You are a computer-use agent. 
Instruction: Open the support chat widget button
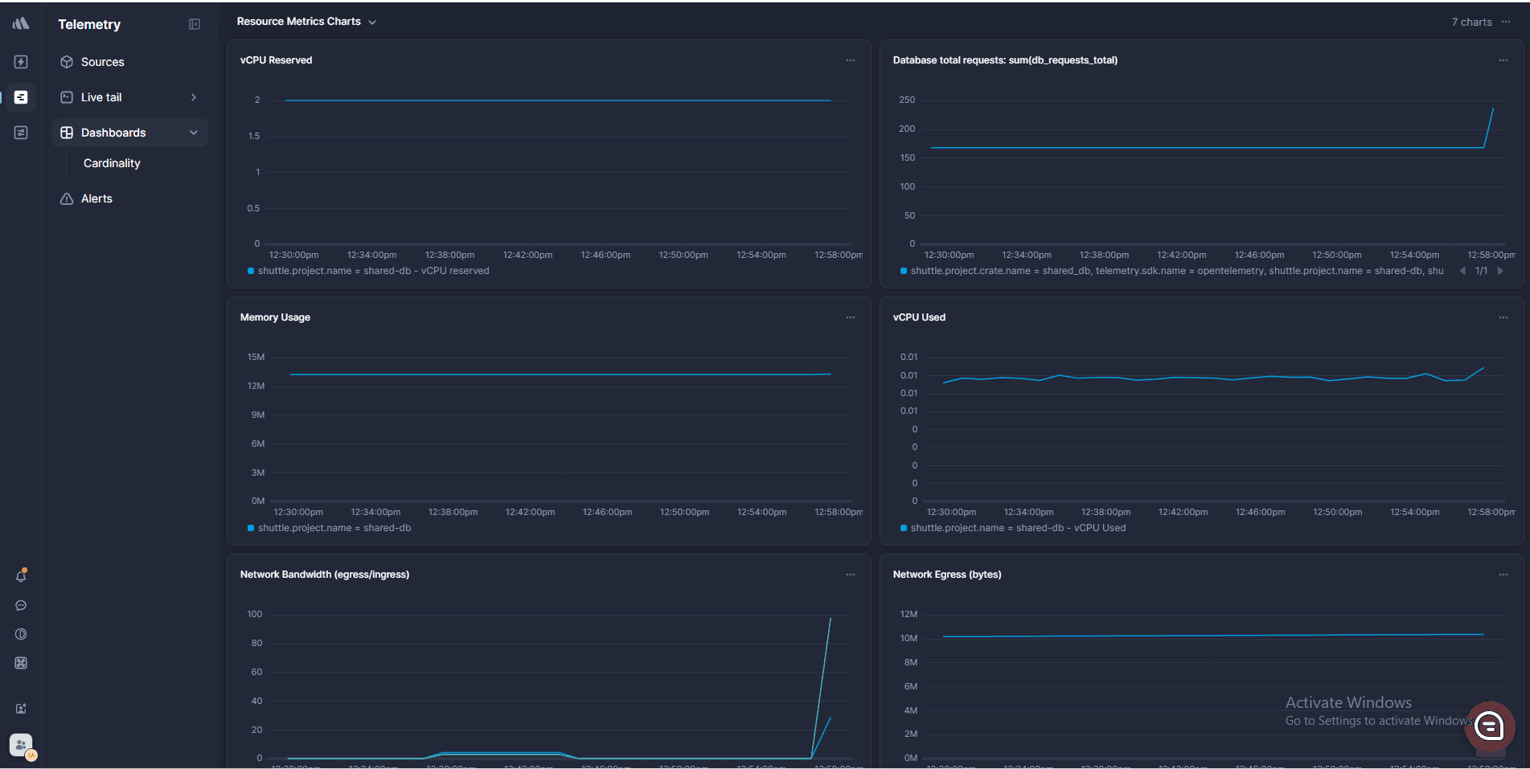pos(1489,726)
